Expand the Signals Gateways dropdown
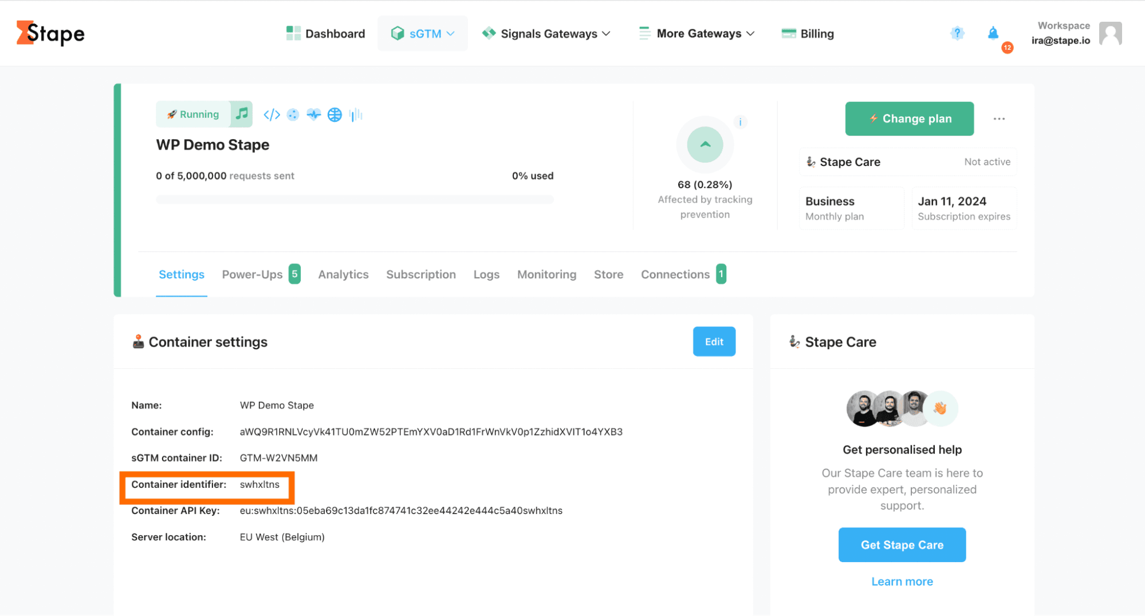Viewport: 1145px width, 616px height. [546, 34]
